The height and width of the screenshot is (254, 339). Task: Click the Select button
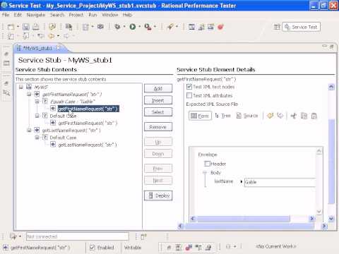click(158, 112)
